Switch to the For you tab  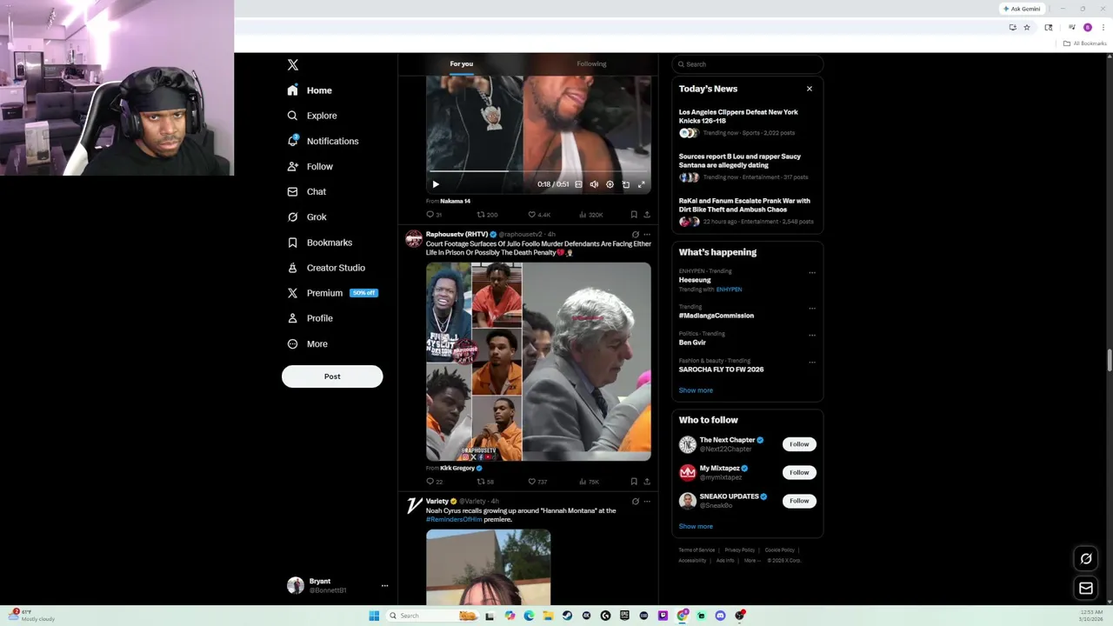click(462, 63)
